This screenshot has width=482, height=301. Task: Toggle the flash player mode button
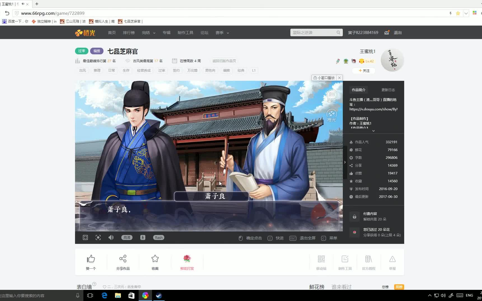tap(159, 237)
